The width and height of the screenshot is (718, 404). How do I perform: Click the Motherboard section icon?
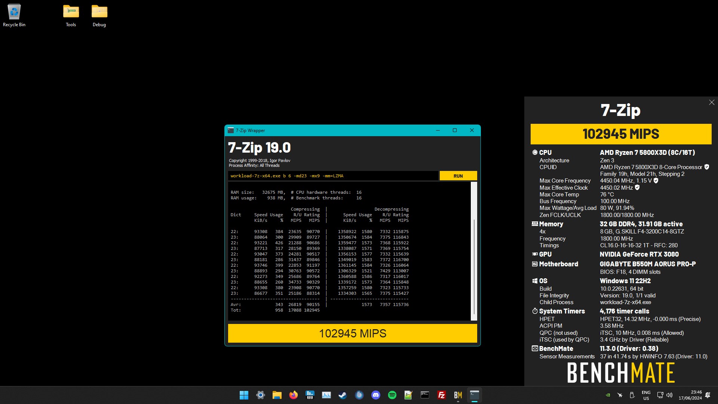pyautogui.click(x=535, y=264)
